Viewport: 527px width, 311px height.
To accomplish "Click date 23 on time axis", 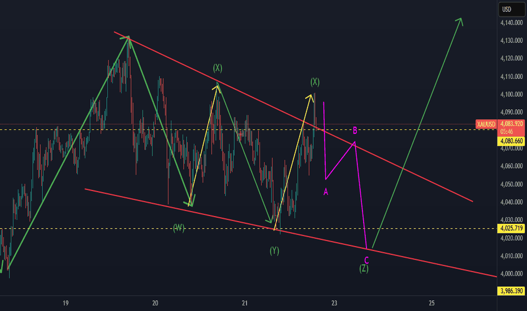I will [x=334, y=303].
